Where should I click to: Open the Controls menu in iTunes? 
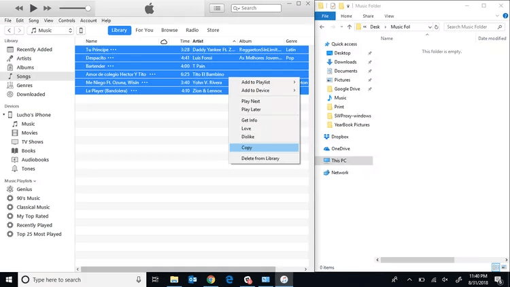pos(67,20)
